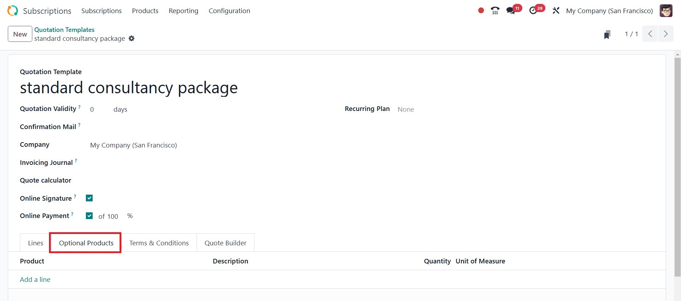Open the user avatar menu

coord(666,11)
